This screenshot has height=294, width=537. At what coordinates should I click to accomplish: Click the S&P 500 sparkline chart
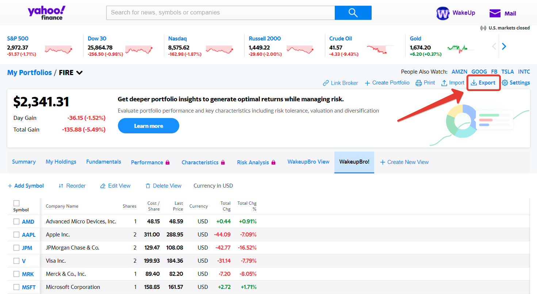click(x=58, y=49)
